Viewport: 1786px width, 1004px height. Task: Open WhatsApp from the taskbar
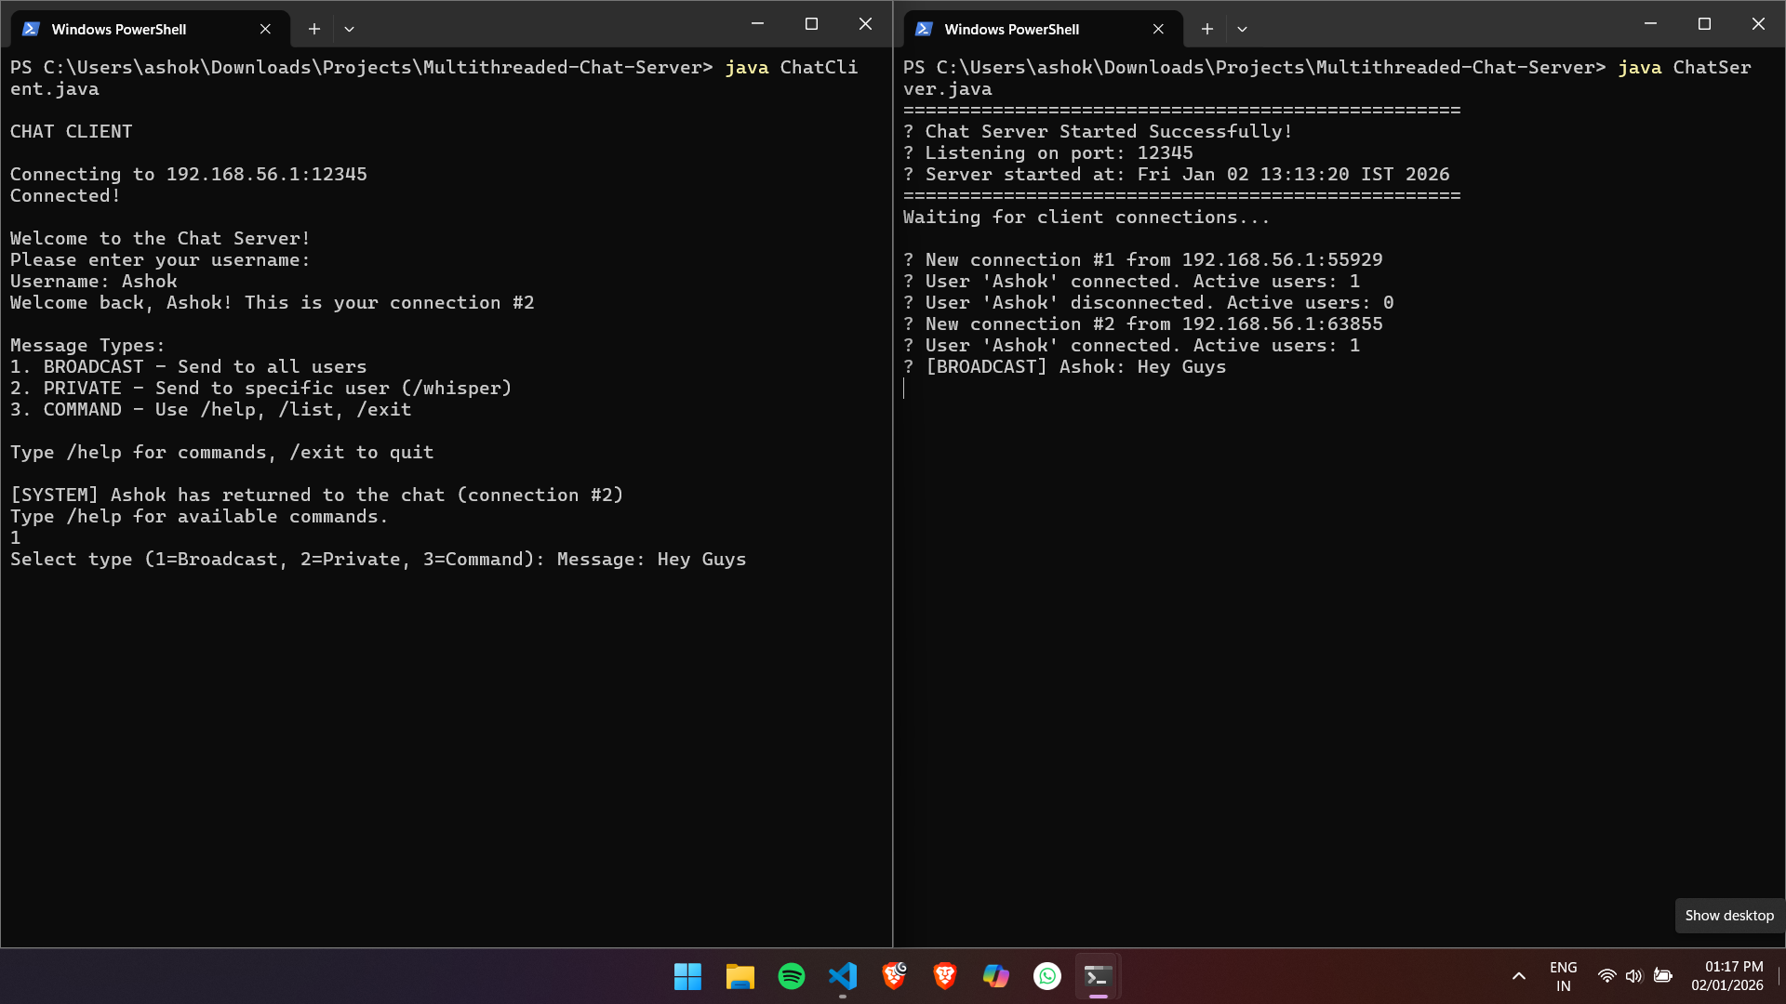coord(1046,977)
